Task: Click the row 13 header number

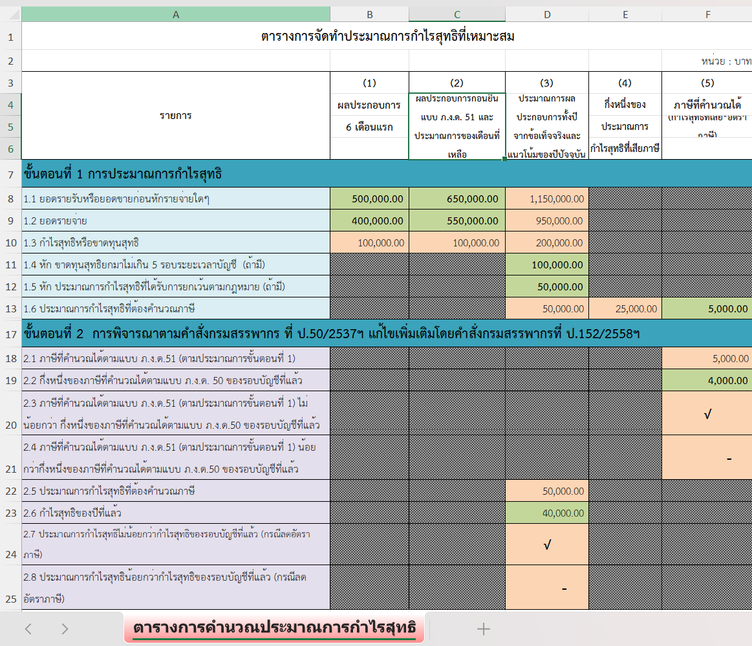Action: [10, 309]
